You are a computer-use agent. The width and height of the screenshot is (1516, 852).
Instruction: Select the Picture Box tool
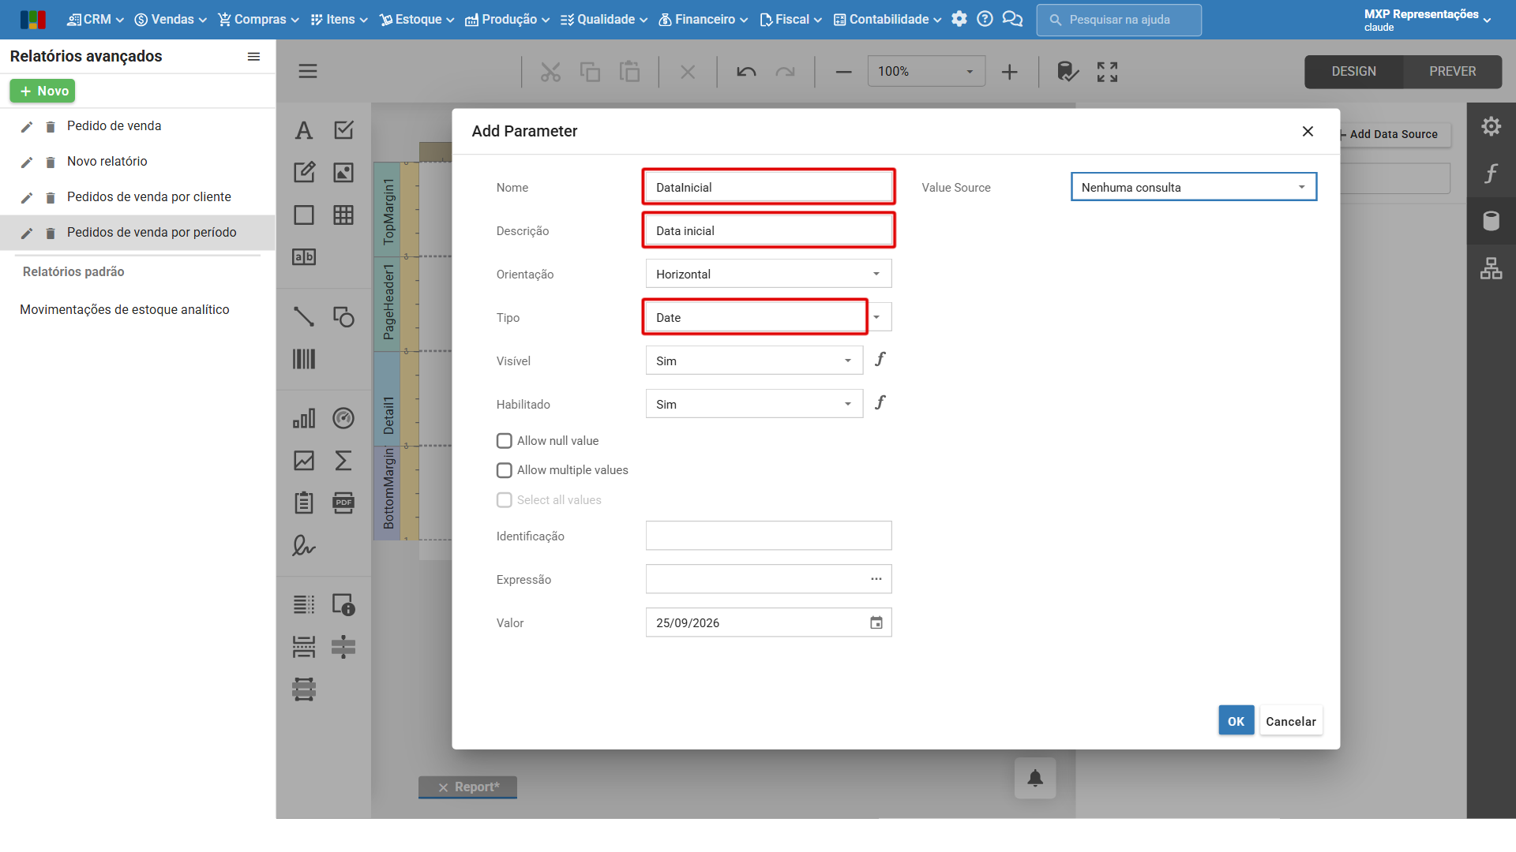[343, 173]
